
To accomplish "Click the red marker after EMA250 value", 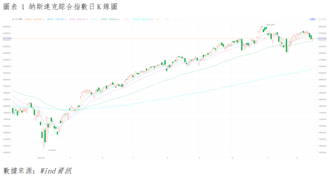I will tap(152, 19).
